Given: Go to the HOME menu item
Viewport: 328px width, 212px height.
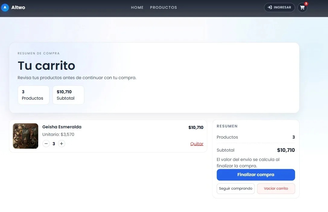Looking at the screenshot, I should click(137, 8).
